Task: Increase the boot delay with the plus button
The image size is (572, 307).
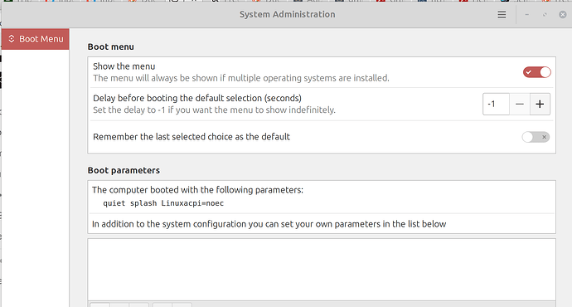Action: click(540, 104)
